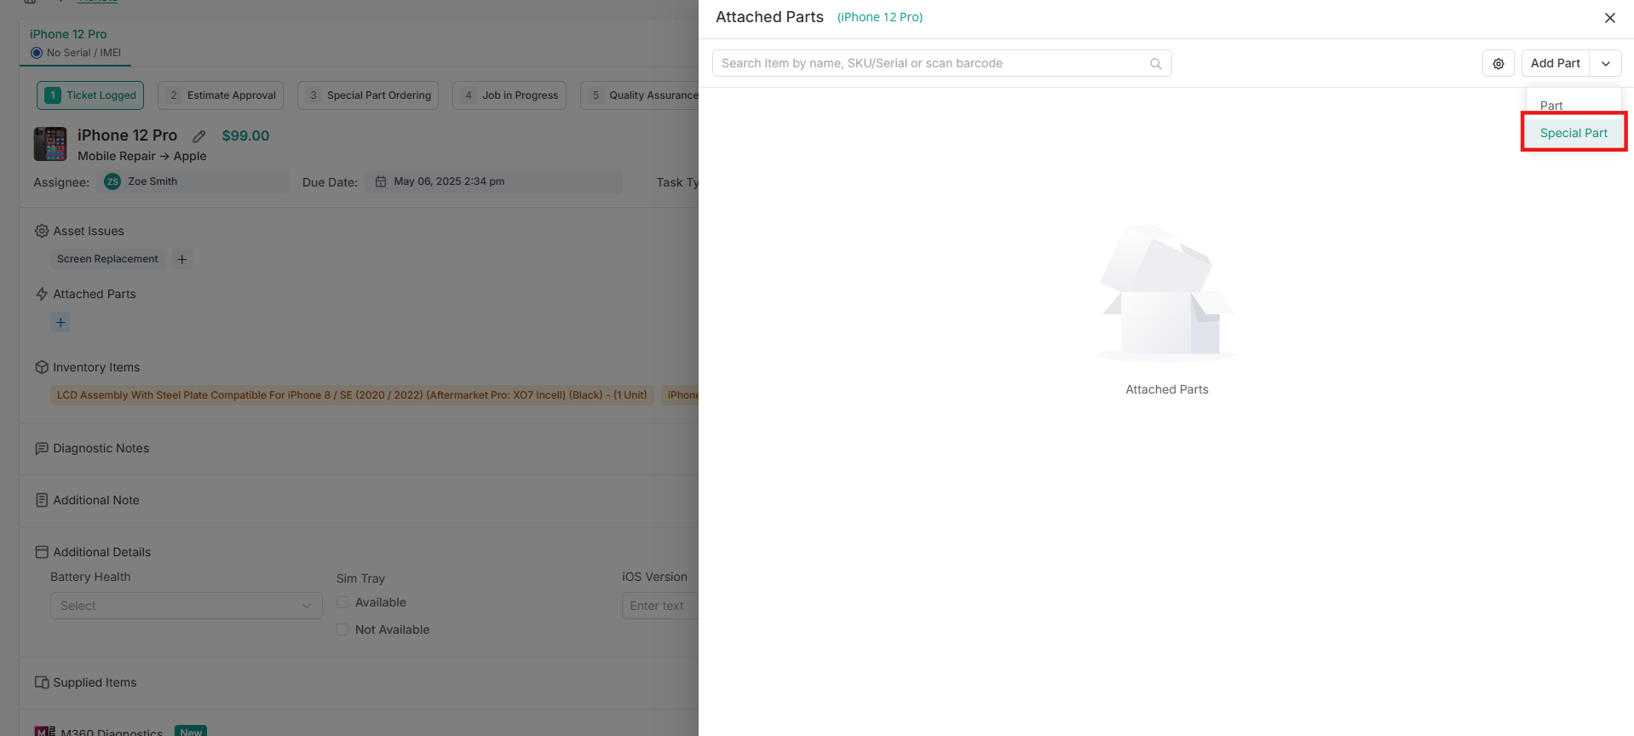Click the search magnifier icon

1155,64
